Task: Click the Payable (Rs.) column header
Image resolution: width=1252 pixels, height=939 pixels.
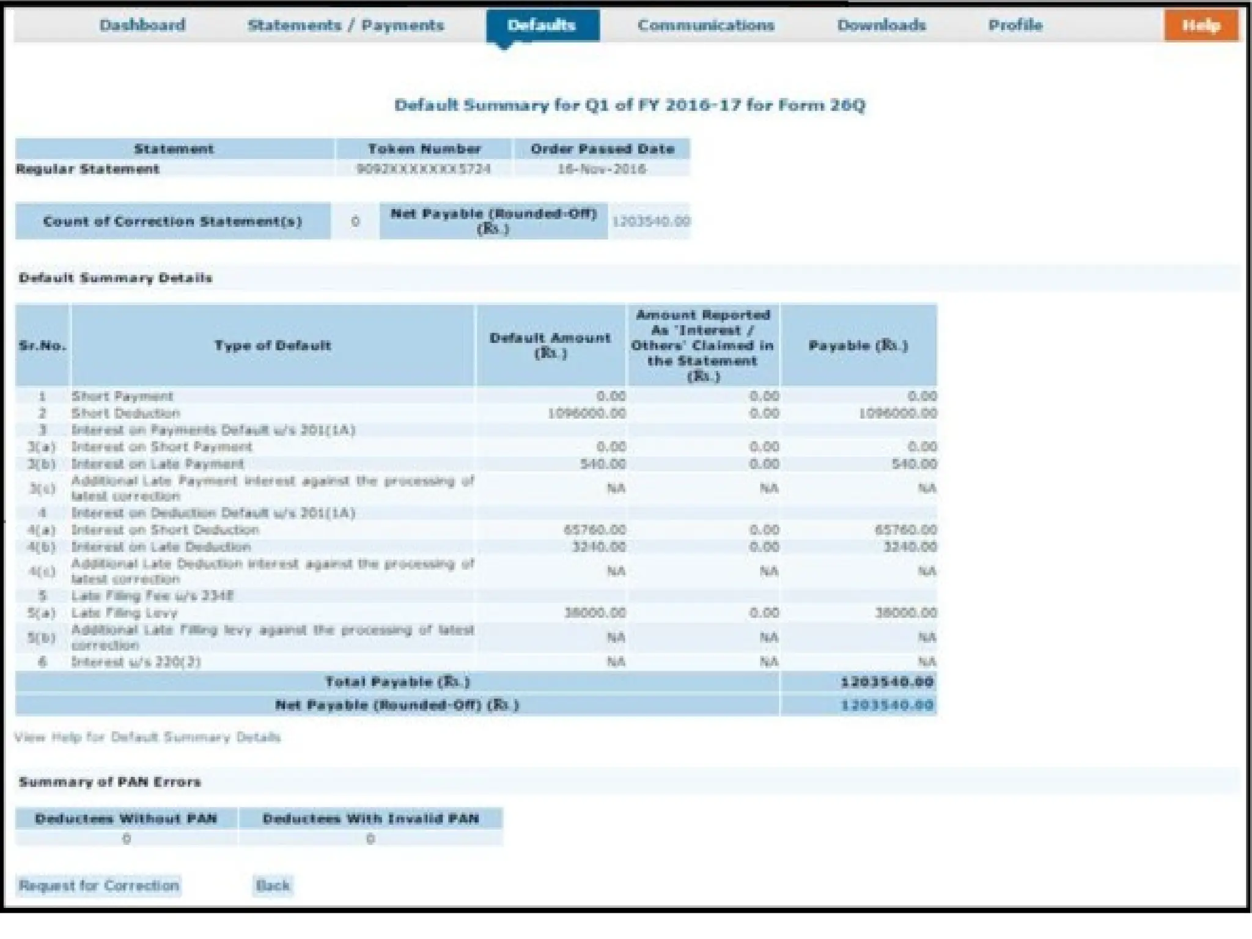Action: tap(858, 345)
